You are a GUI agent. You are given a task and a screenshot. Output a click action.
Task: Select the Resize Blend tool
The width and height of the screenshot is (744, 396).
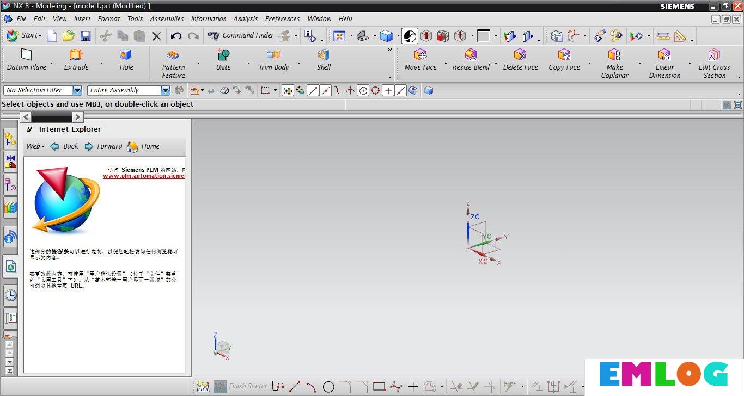point(471,60)
